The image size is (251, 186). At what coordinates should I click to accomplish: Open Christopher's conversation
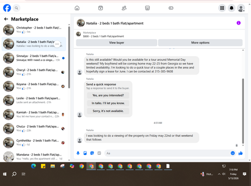pyautogui.click(x=34, y=30)
